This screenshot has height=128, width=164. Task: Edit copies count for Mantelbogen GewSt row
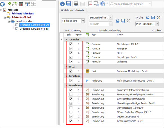(79, 57)
